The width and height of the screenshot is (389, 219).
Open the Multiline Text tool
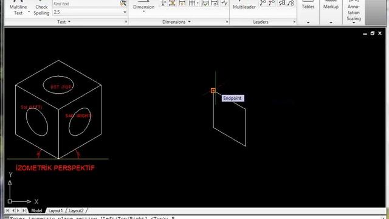[x=18, y=7]
